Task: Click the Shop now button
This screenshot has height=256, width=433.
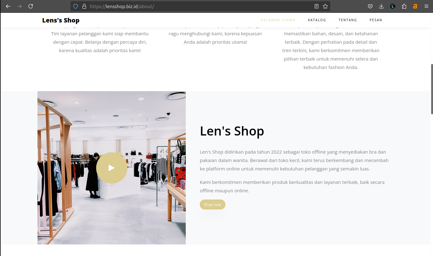Action: [x=213, y=204]
